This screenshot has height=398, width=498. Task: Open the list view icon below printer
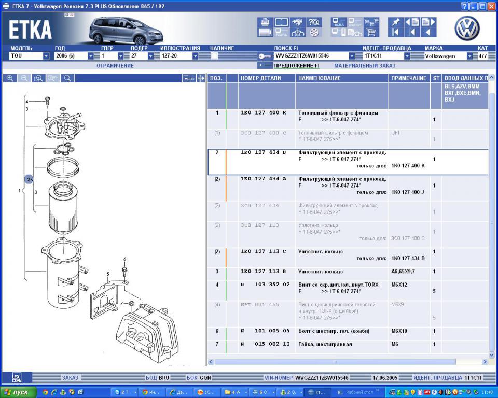pos(265,32)
